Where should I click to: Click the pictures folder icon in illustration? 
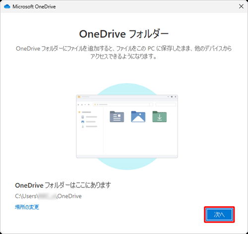tap(138, 117)
